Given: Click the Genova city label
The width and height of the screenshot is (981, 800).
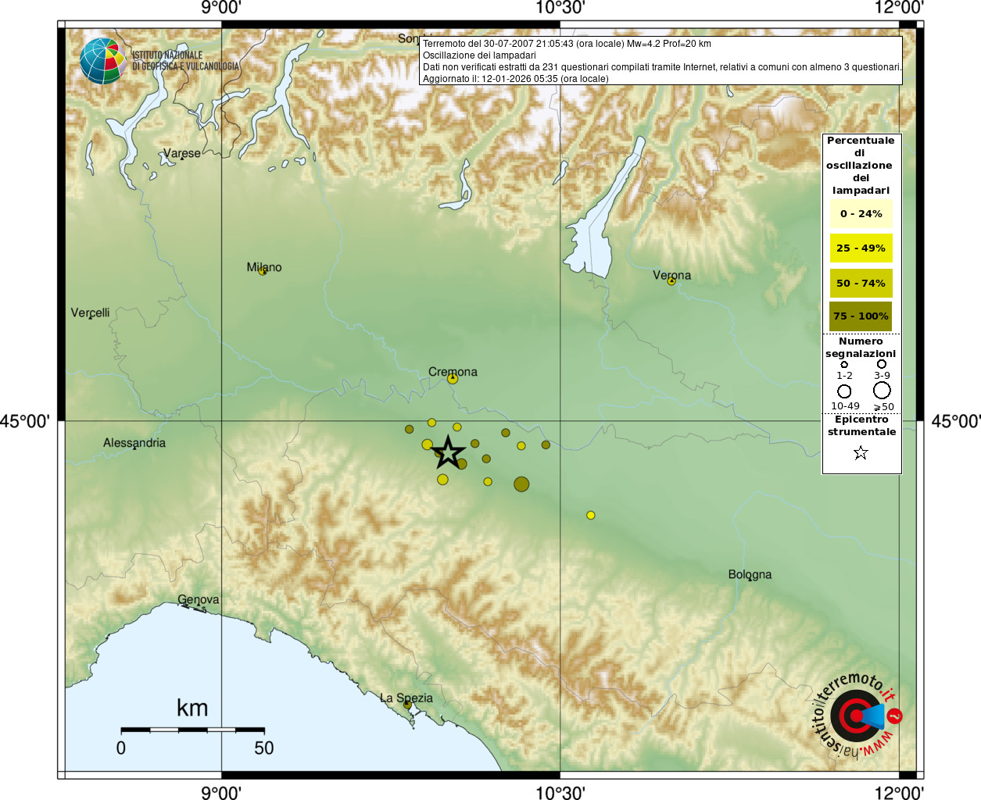Looking at the screenshot, I should coord(199,599).
